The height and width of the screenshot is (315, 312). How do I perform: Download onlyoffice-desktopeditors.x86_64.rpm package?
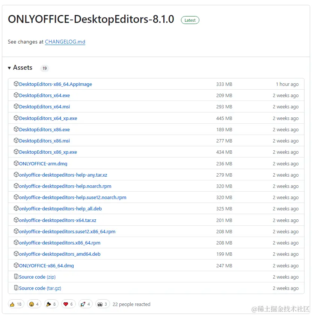coord(60,243)
